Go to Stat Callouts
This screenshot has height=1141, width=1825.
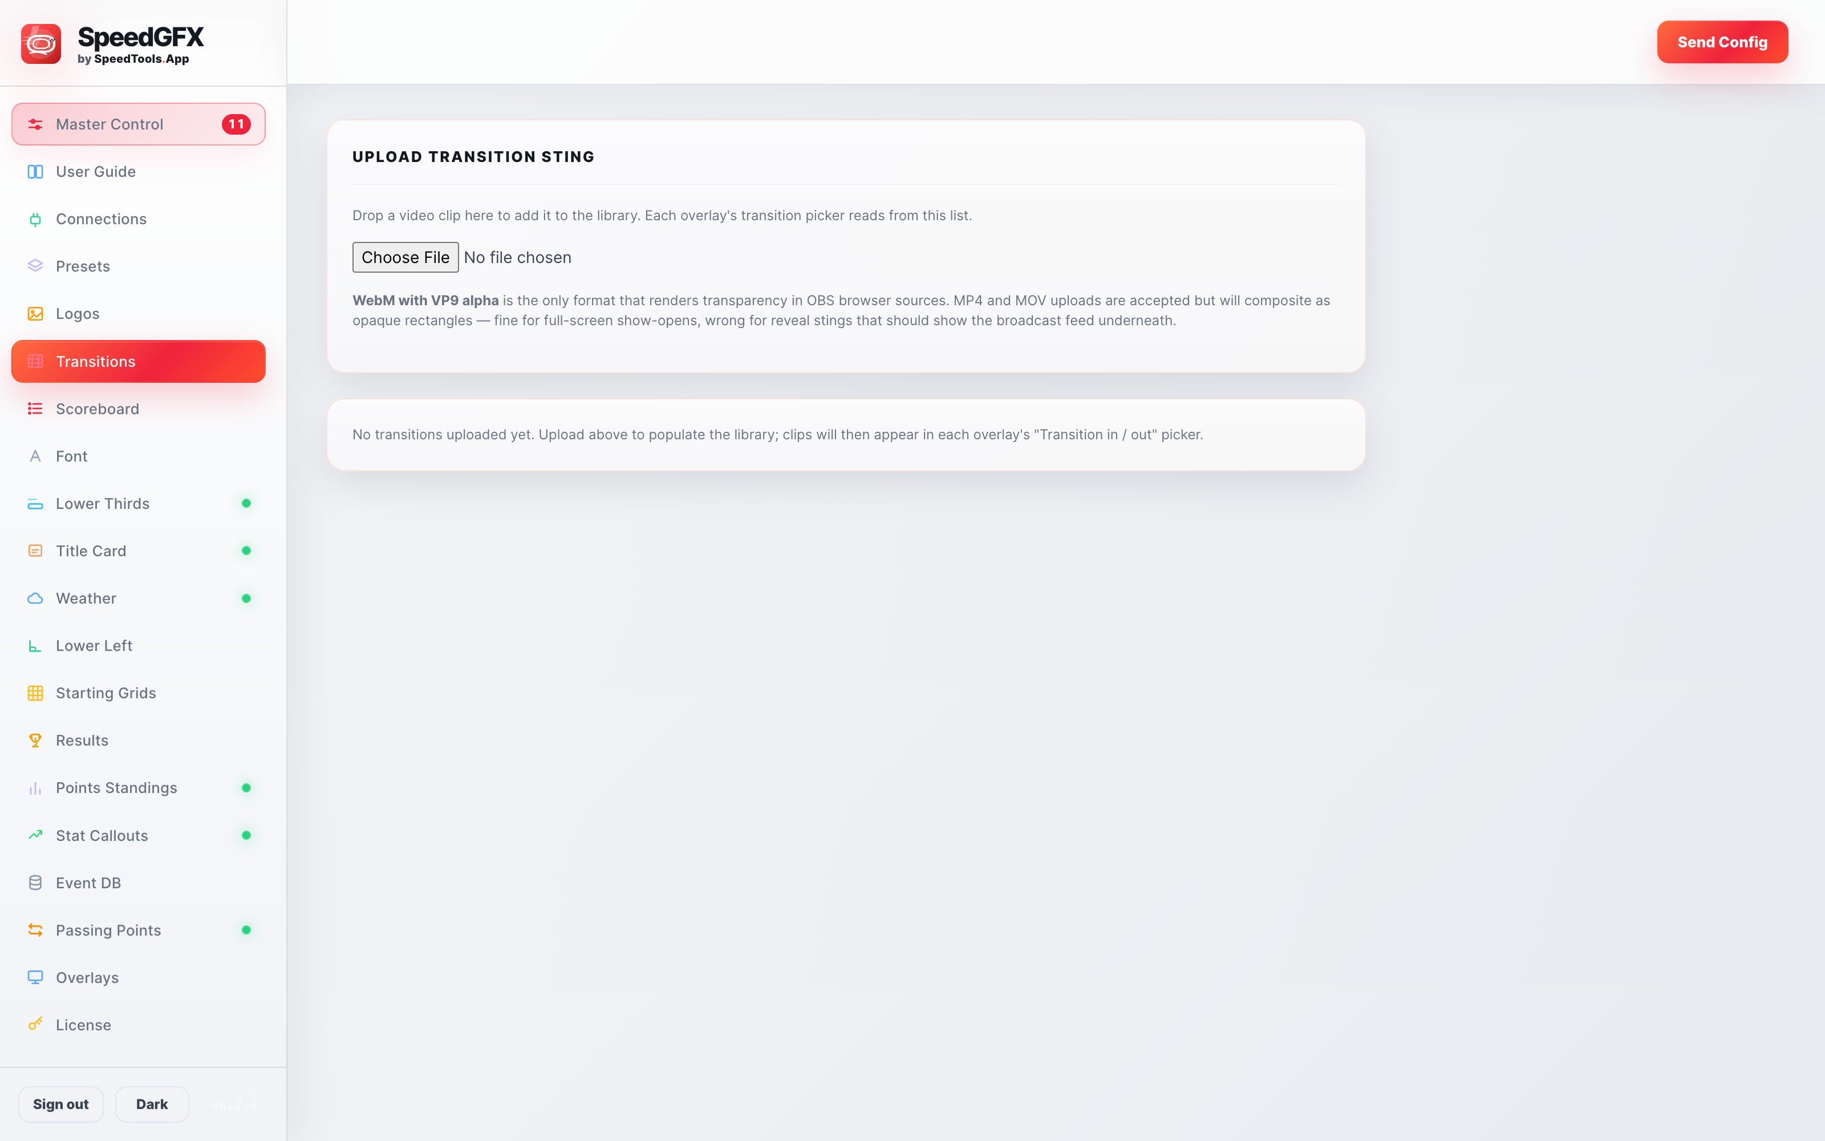click(139, 835)
